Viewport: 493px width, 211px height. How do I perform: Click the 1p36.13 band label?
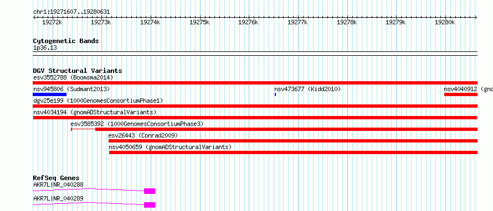coord(45,48)
